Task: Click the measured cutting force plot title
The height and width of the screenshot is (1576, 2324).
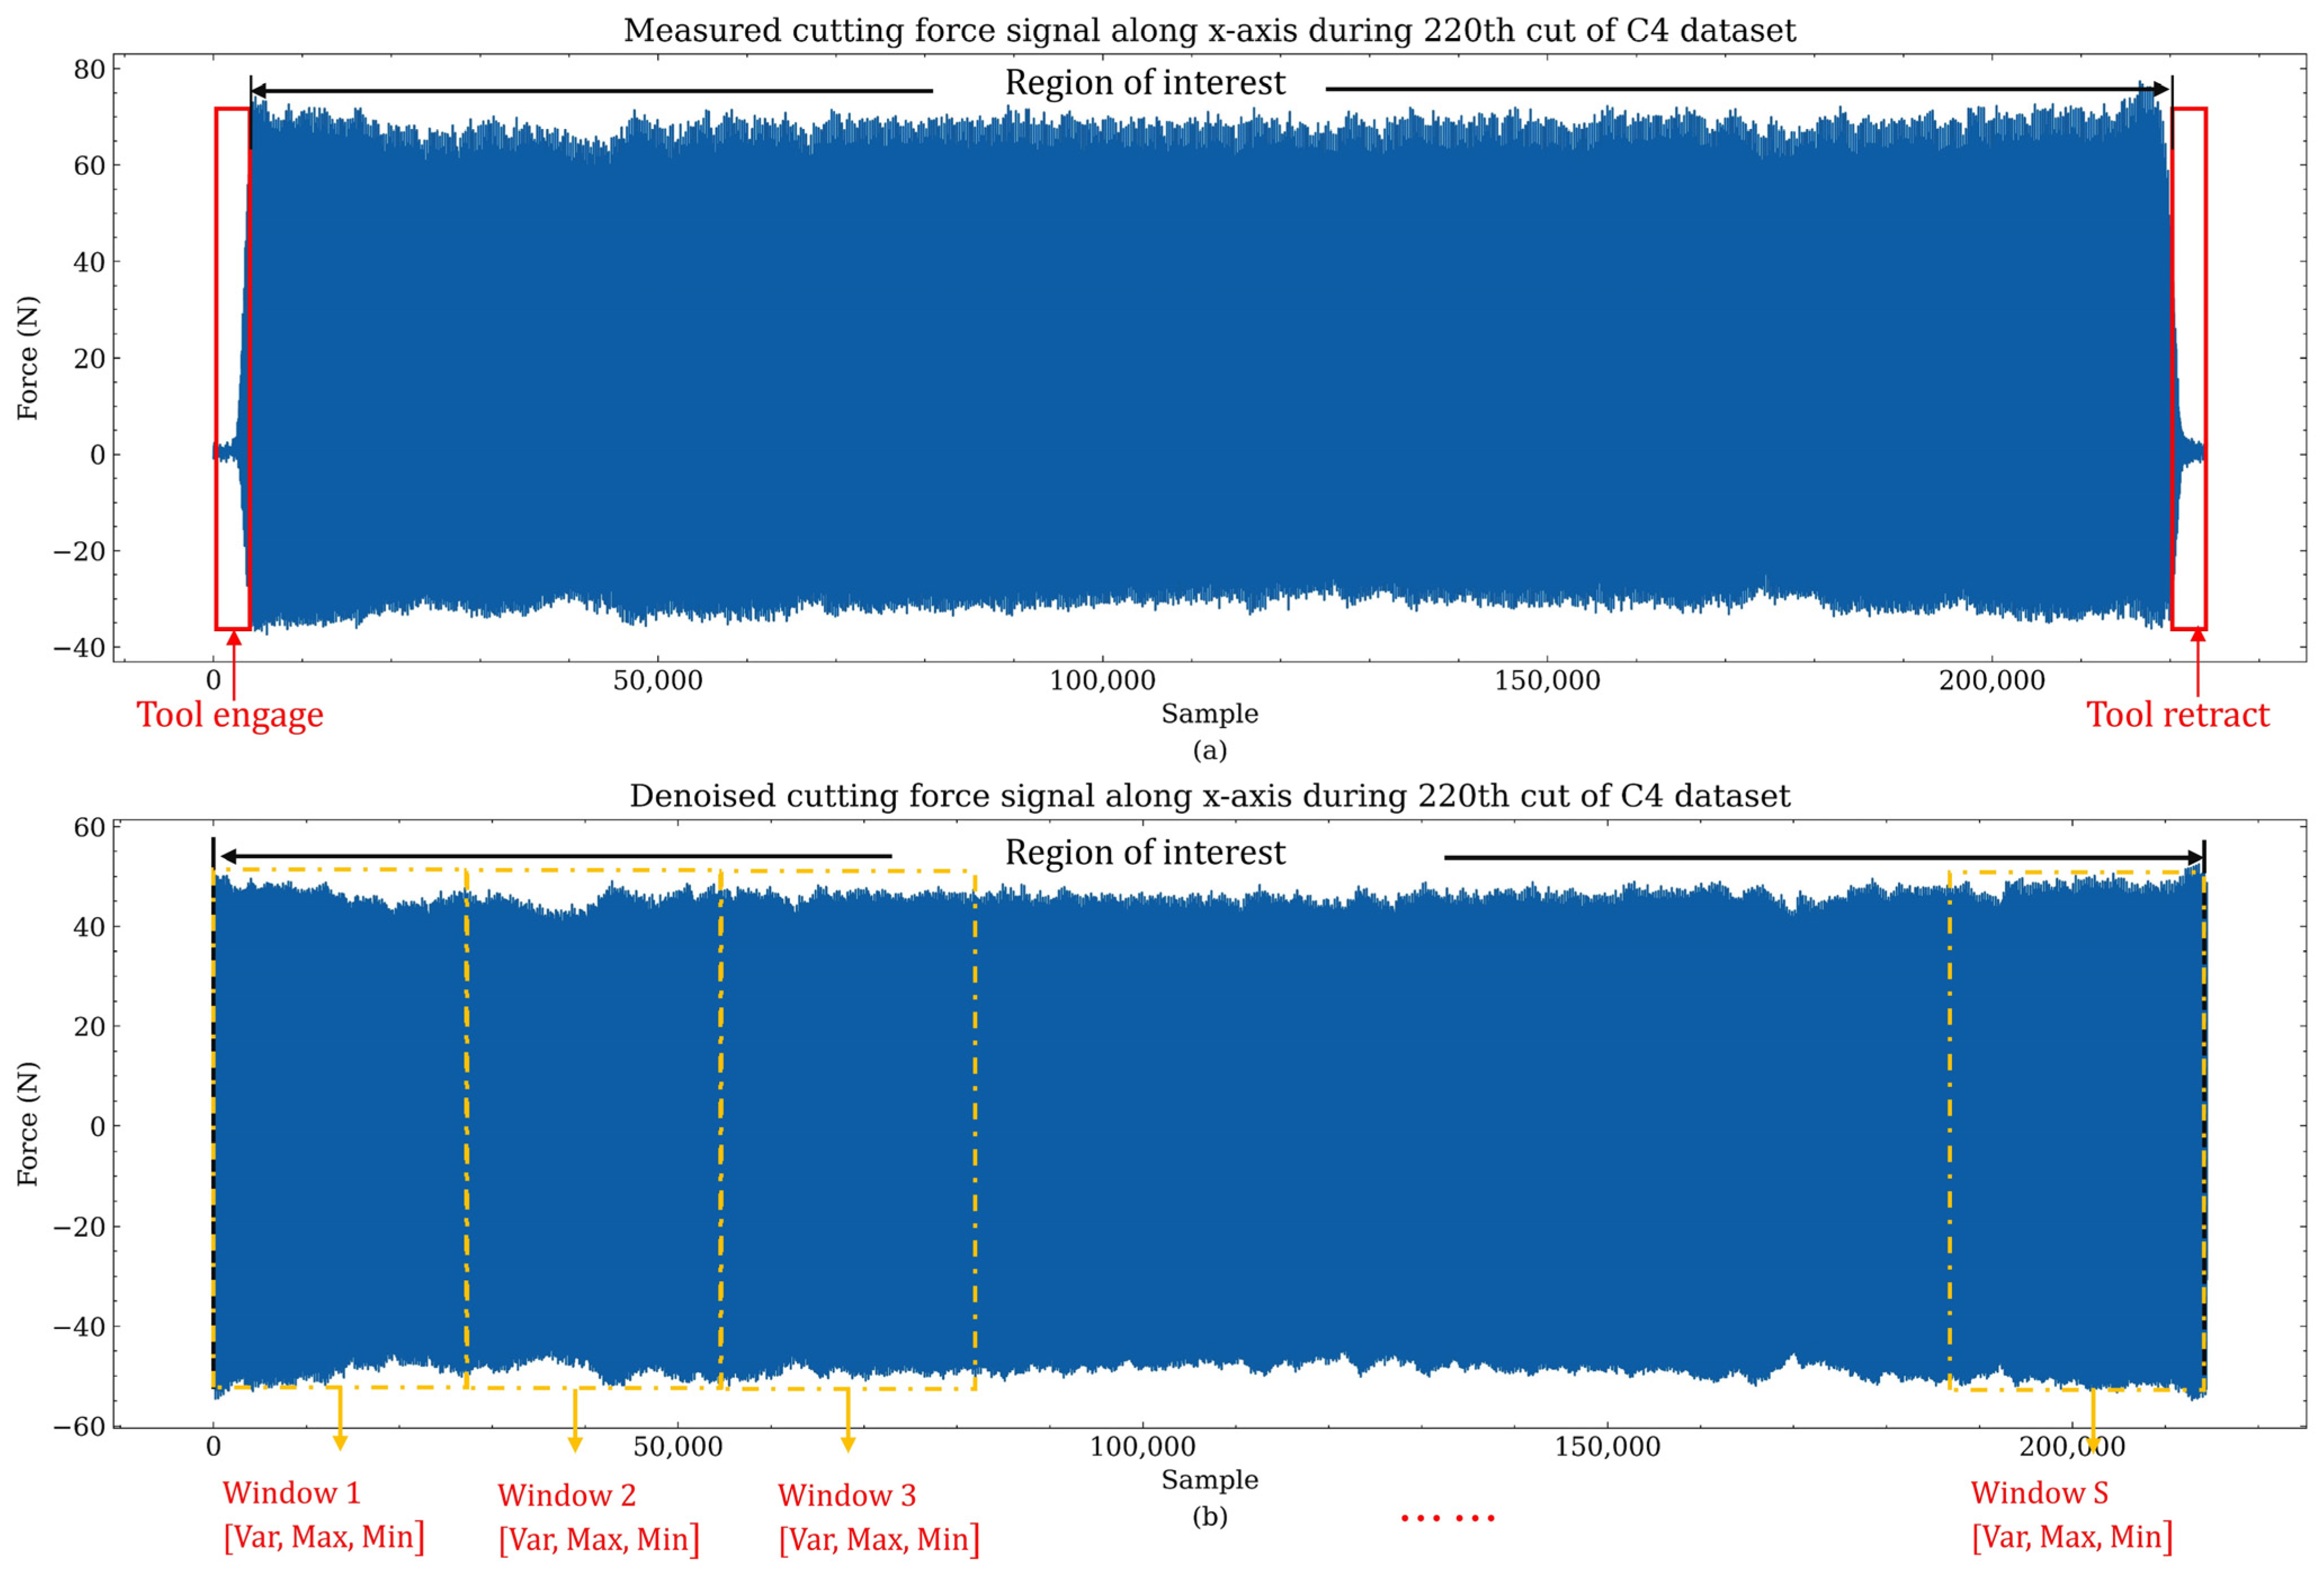Action: coord(1209,30)
